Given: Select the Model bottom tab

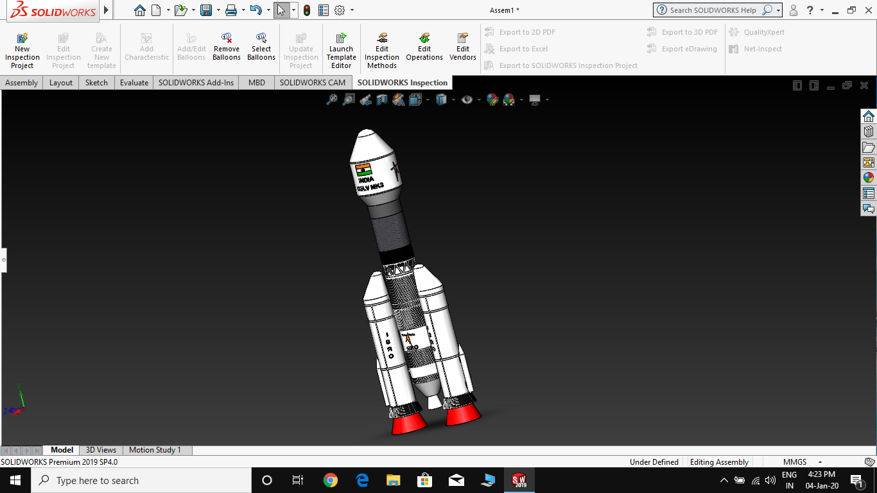Looking at the screenshot, I should (x=62, y=450).
